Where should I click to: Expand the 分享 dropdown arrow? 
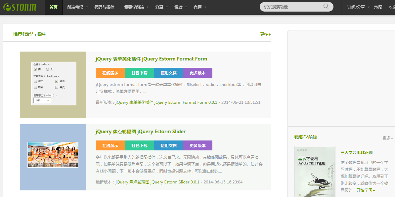pyautogui.click(x=167, y=7)
